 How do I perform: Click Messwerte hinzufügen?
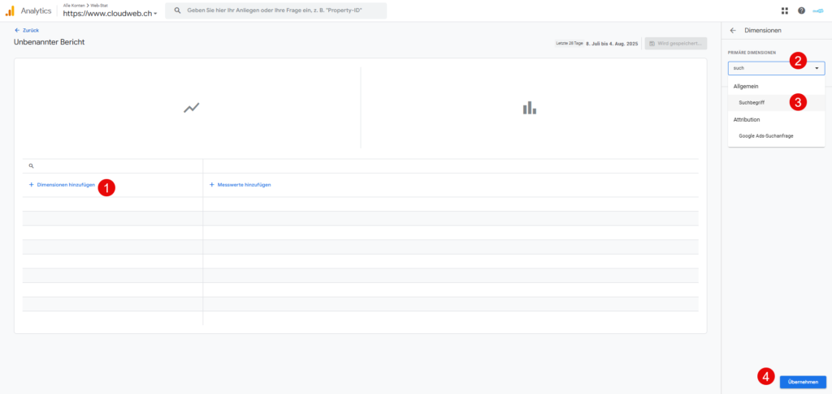(x=240, y=185)
